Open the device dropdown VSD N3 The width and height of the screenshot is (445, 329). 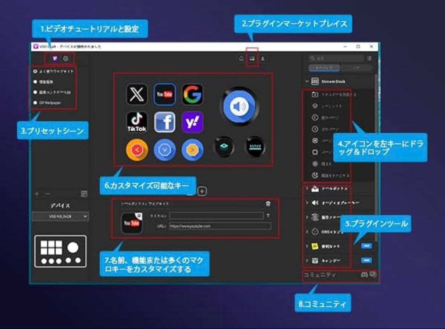pyautogui.click(x=60, y=216)
